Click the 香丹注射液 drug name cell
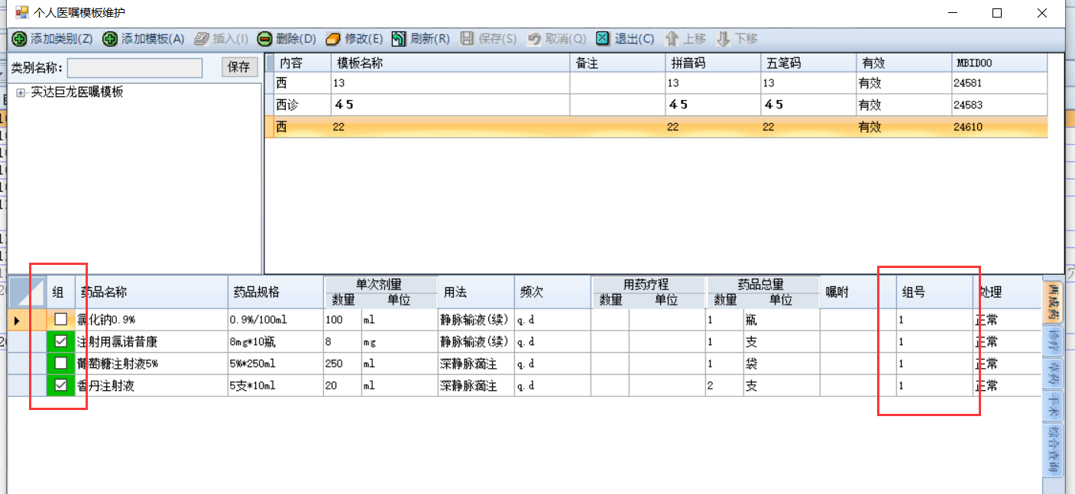 (x=151, y=386)
